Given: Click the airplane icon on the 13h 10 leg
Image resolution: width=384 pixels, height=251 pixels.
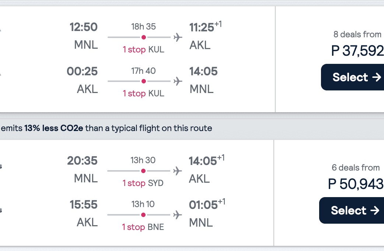Looking at the screenshot, I should 178,215.
